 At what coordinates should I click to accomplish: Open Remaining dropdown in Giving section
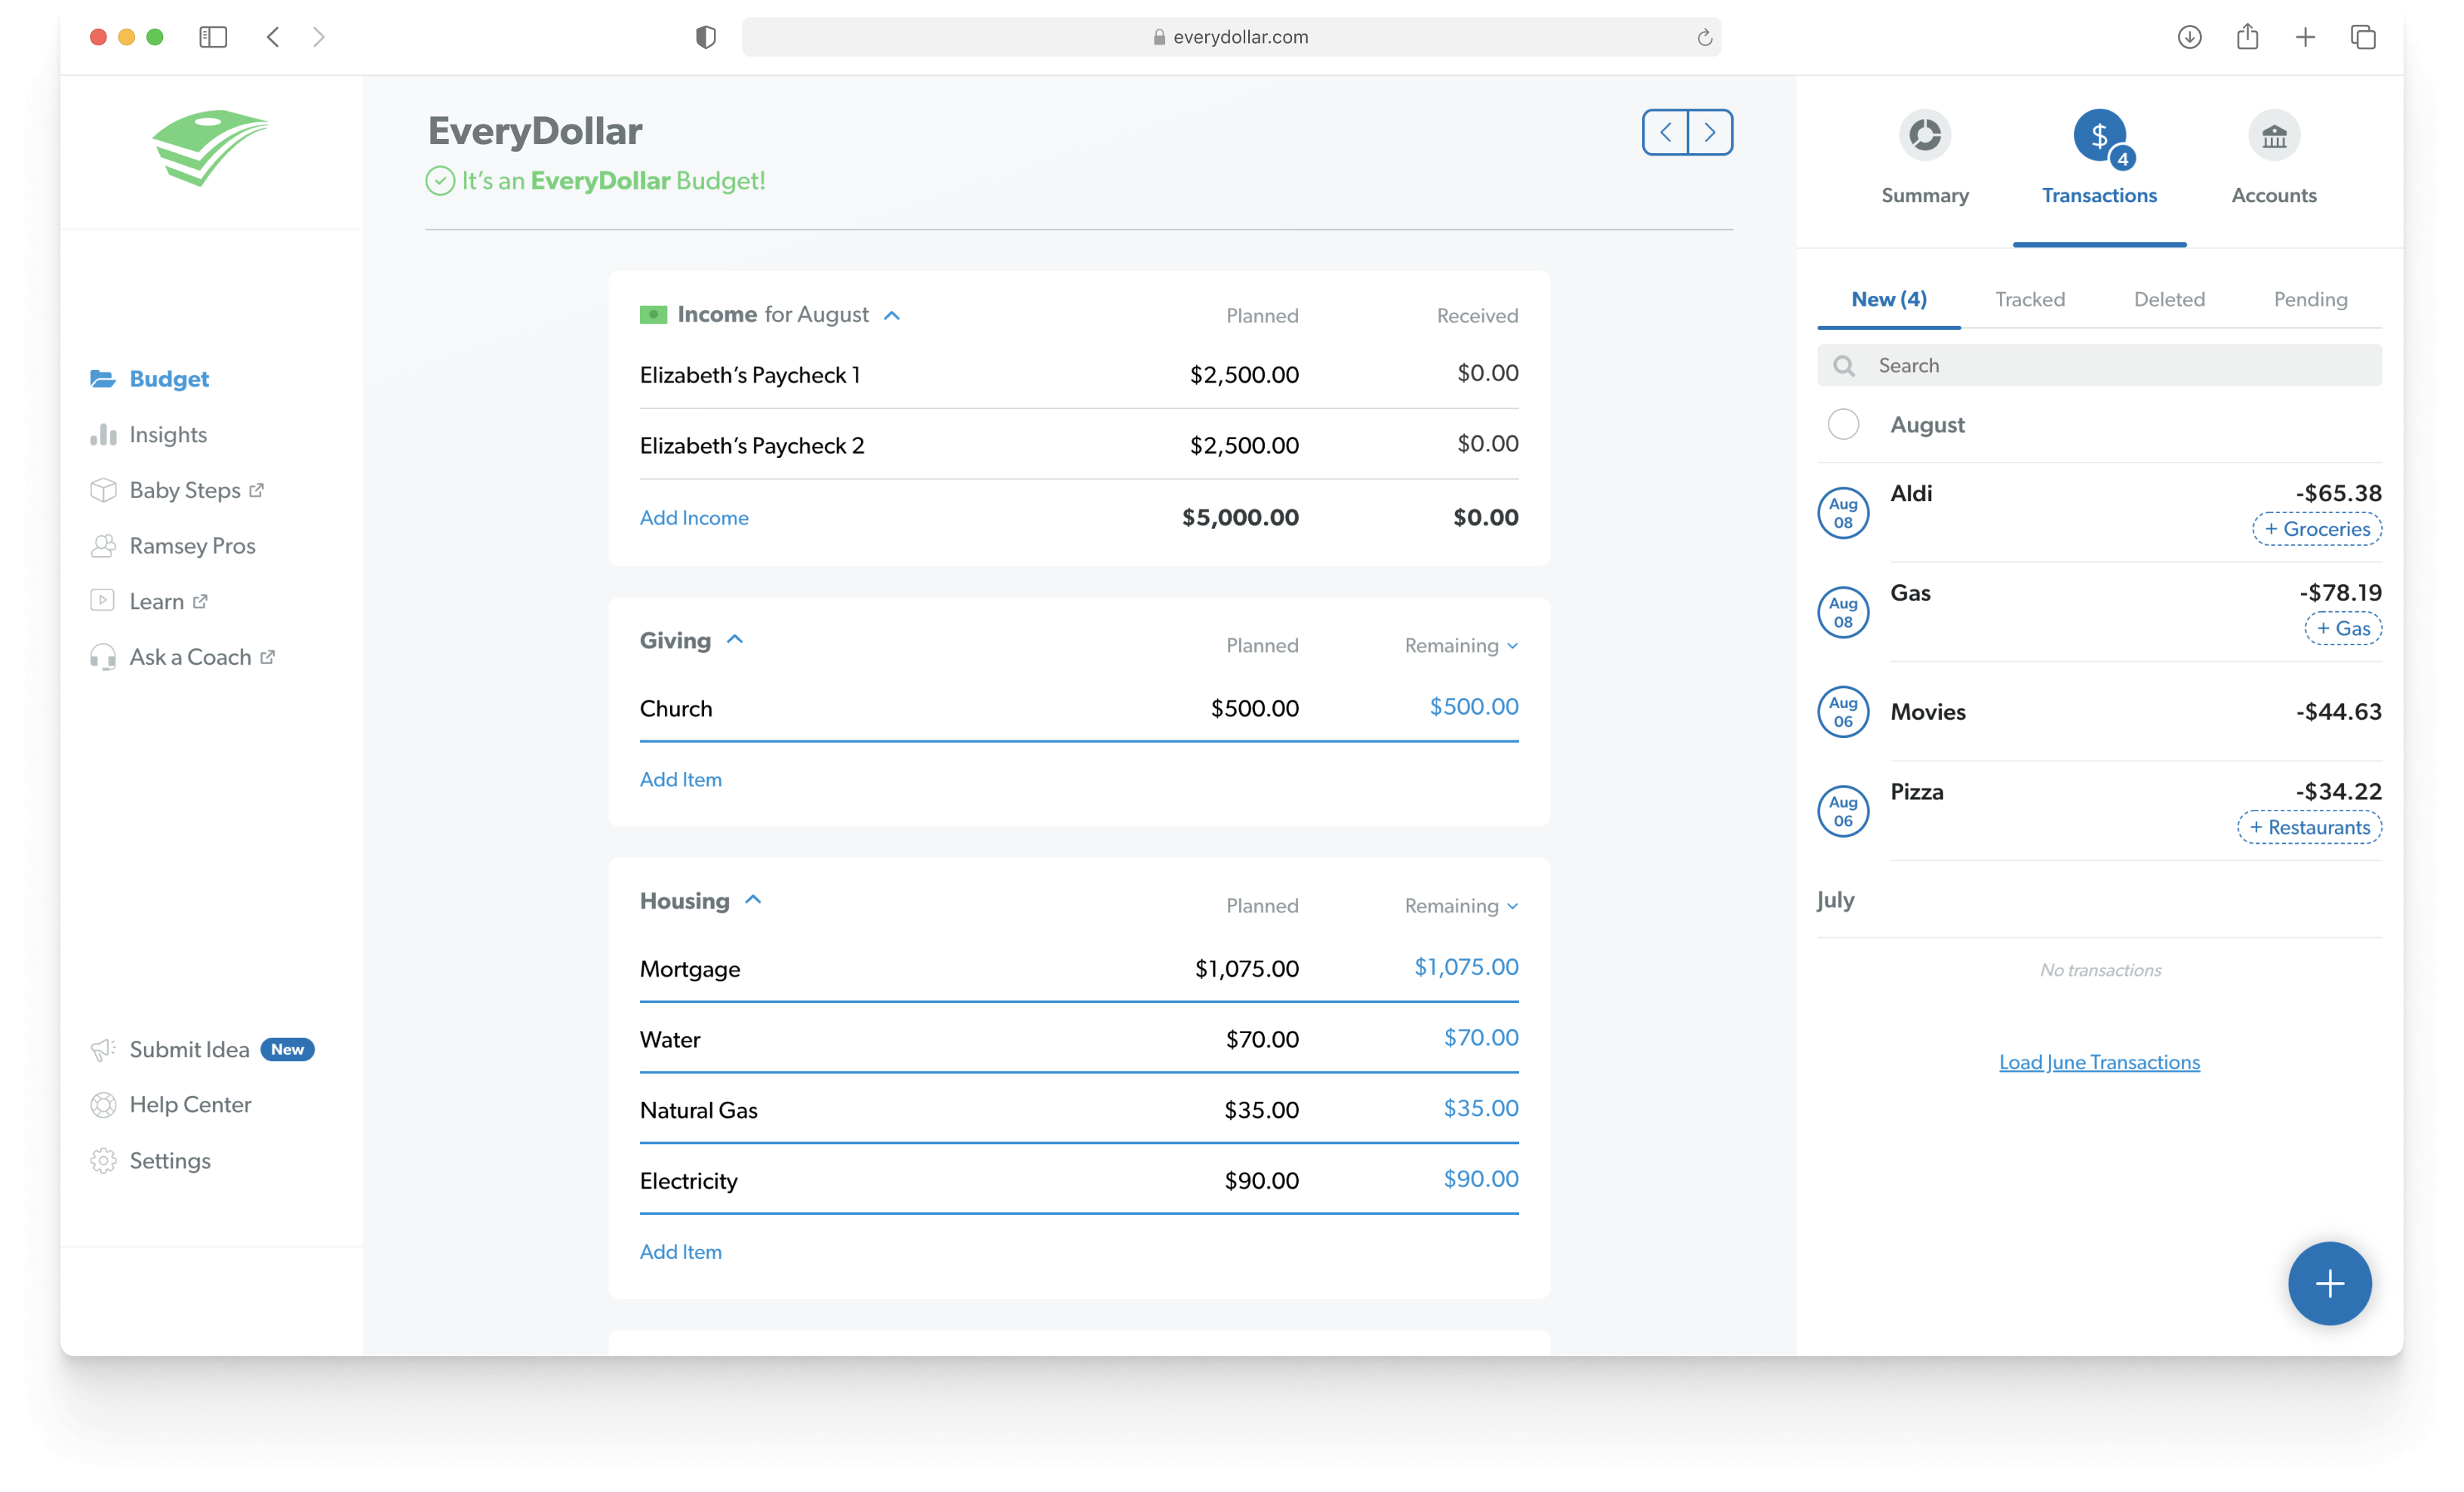(1461, 646)
